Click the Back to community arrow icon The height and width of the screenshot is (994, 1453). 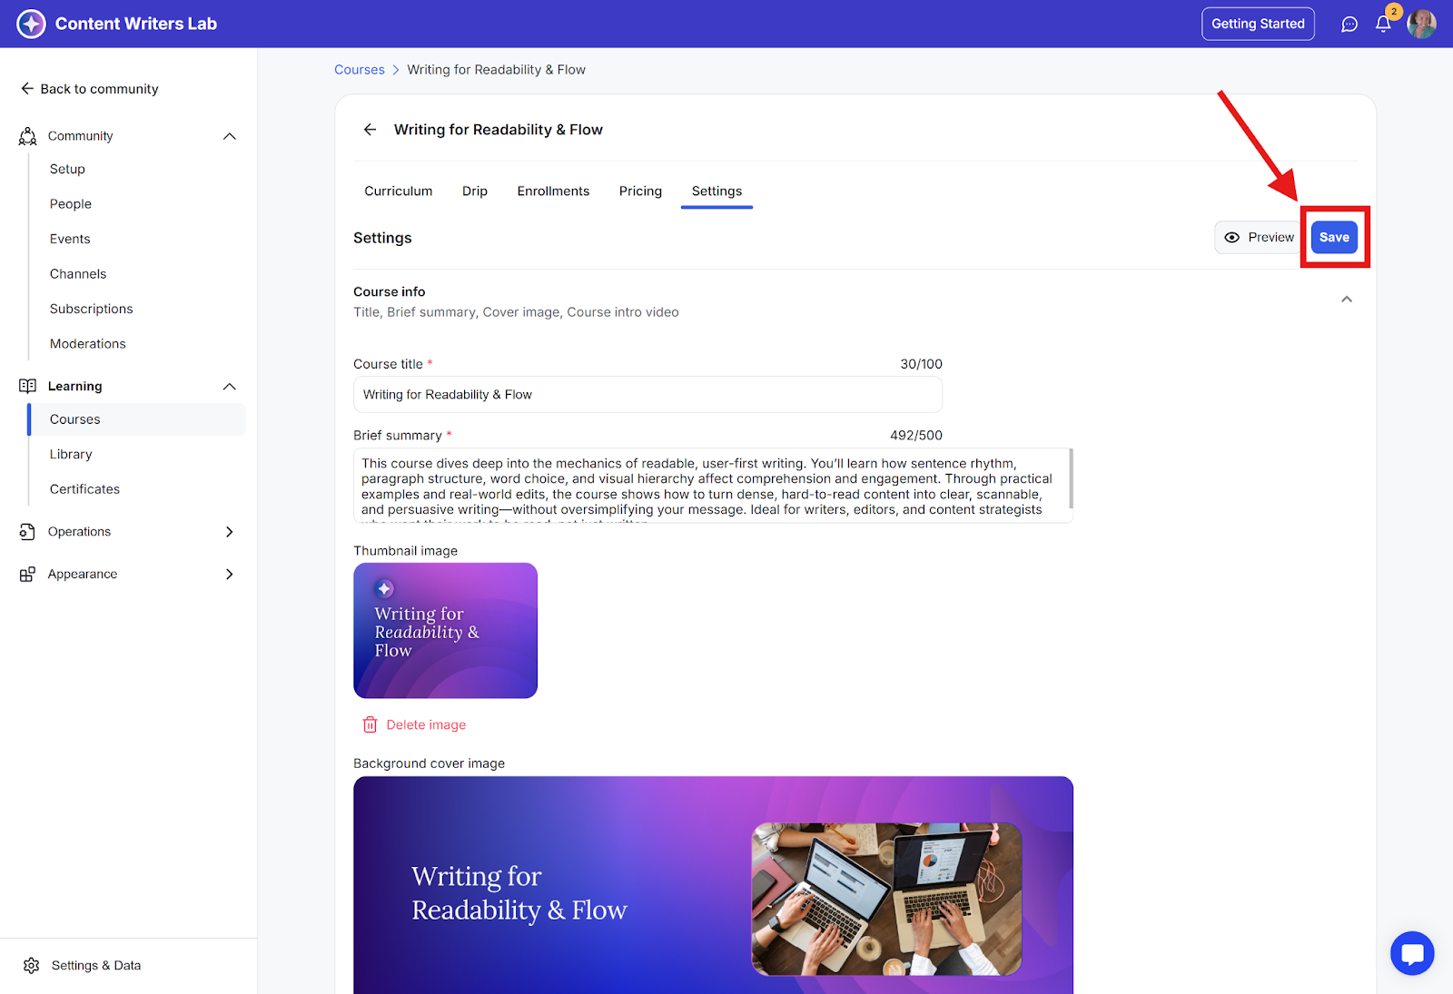pyautogui.click(x=27, y=89)
